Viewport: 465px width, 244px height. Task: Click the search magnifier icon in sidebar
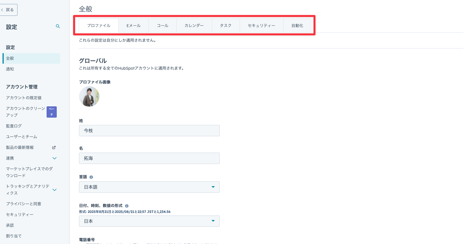[x=58, y=27]
